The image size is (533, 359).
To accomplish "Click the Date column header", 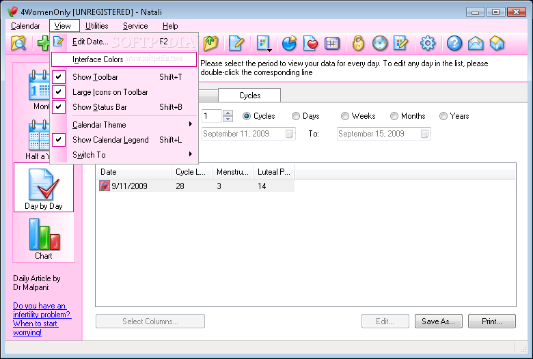I will [133, 172].
